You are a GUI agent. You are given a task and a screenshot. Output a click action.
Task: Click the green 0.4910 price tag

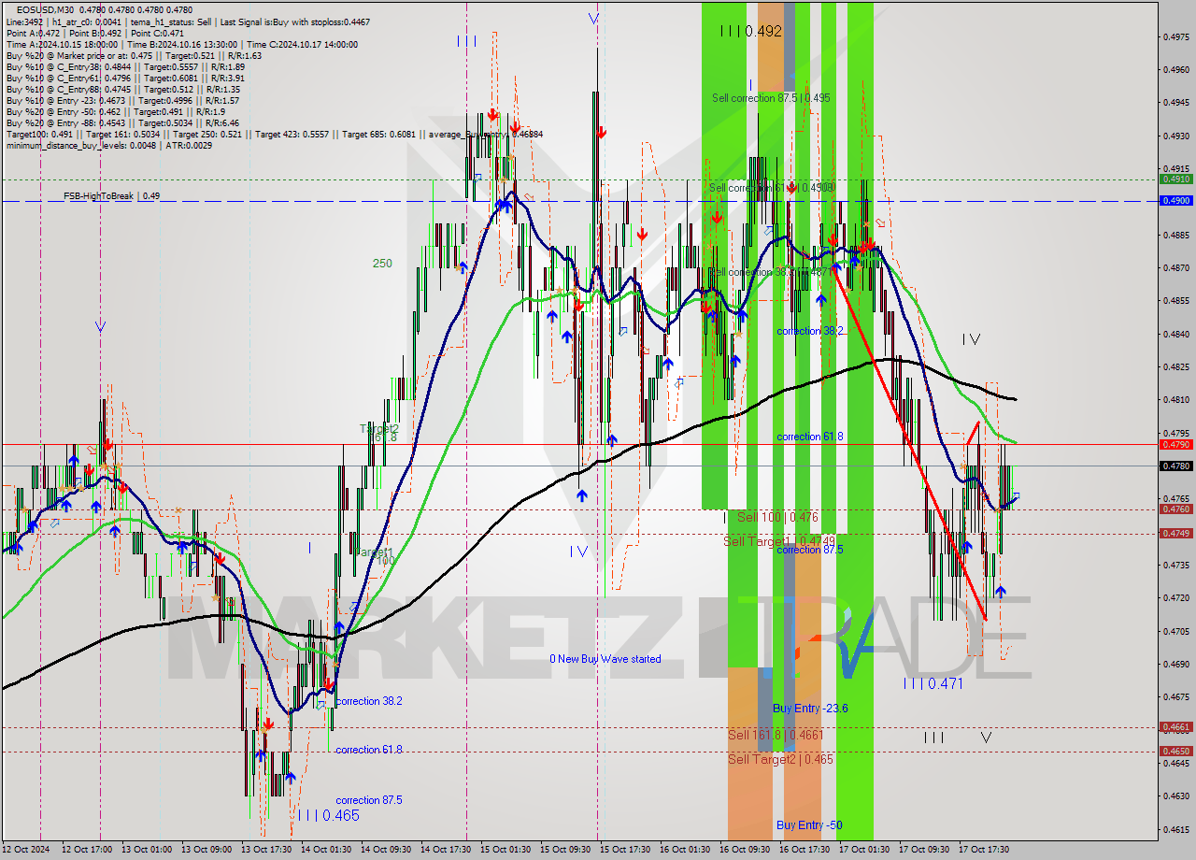(x=1175, y=179)
